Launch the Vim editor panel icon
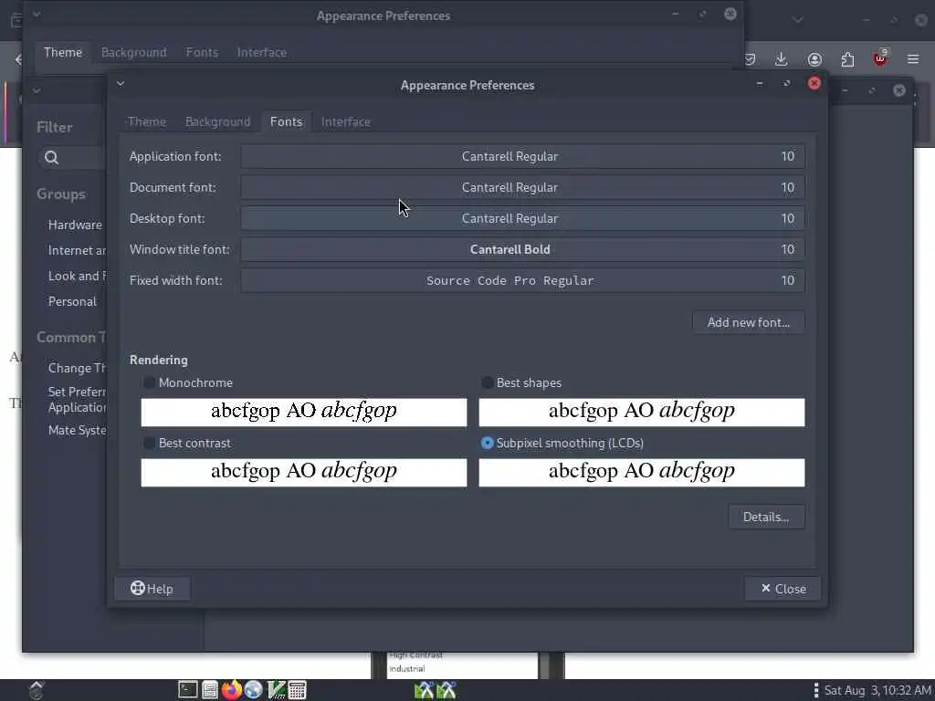Image resolution: width=935 pixels, height=701 pixels. coord(276,690)
